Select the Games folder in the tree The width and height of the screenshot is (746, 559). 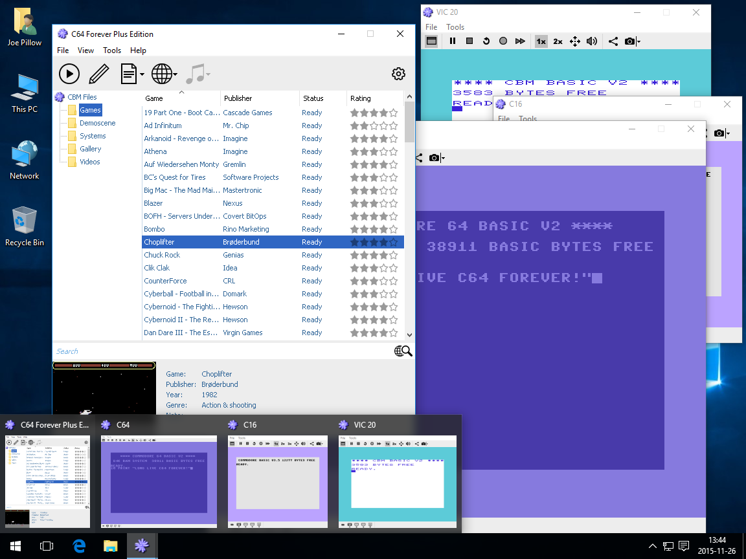[x=90, y=110]
